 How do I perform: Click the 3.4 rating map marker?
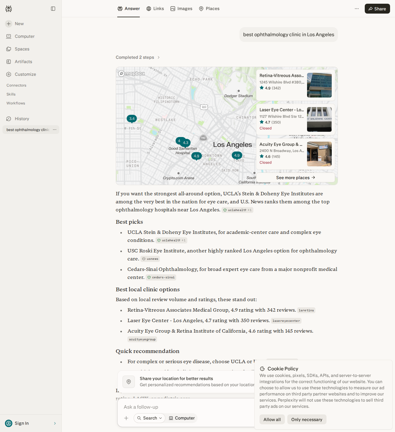(x=132, y=119)
